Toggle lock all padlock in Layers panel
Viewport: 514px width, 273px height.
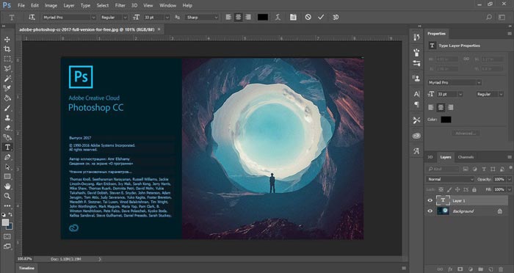coord(474,189)
